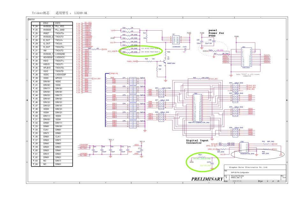
Task: Click the PRELIMINARY stamp text
Action: (x=207, y=179)
